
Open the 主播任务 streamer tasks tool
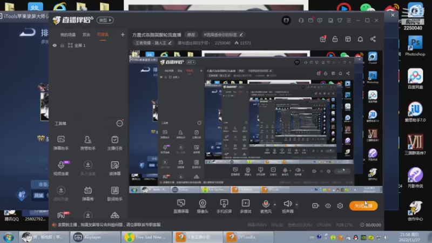point(114,143)
